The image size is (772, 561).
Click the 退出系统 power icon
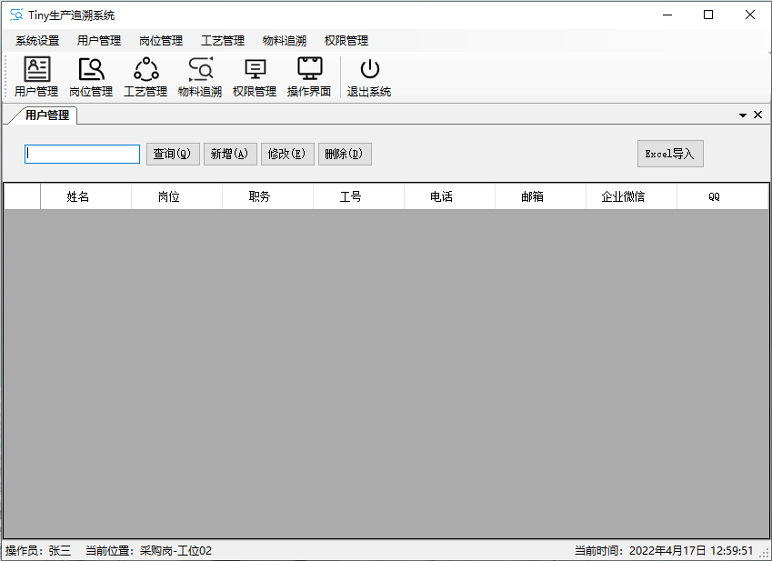click(369, 76)
